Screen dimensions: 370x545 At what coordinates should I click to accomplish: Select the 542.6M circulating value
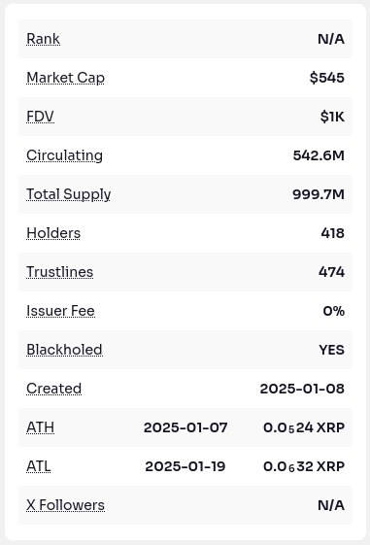319,155
